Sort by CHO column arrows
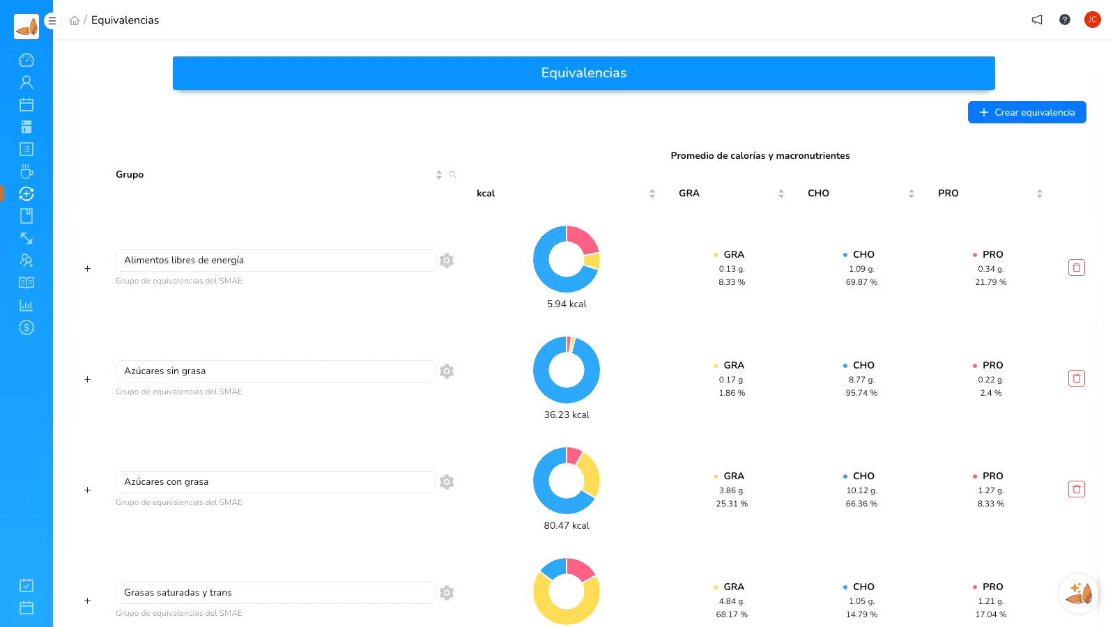 (912, 194)
